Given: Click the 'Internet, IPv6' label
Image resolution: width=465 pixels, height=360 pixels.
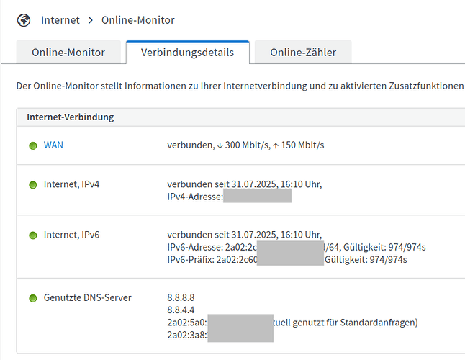Looking at the screenshot, I should [x=71, y=235].
